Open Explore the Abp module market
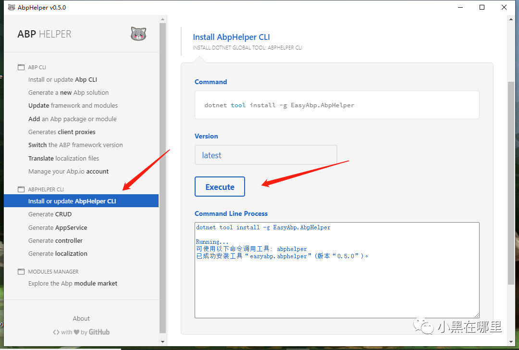519x350 pixels. pyautogui.click(x=73, y=284)
